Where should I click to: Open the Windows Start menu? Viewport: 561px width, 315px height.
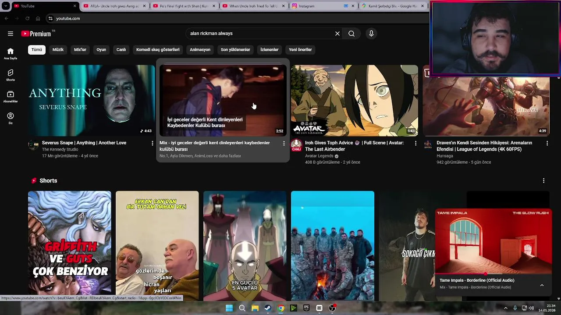point(229,308)
